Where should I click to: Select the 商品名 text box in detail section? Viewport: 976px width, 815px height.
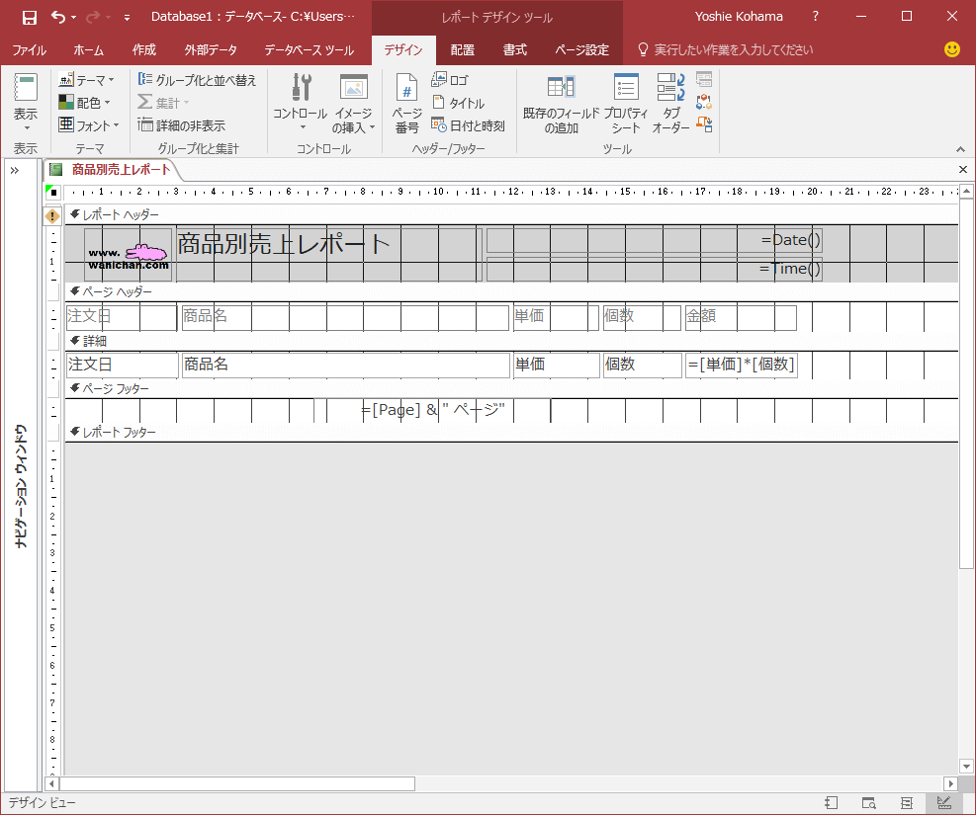coord(345,365)
